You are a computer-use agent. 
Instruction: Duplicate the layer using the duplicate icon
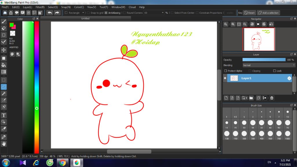258,98
